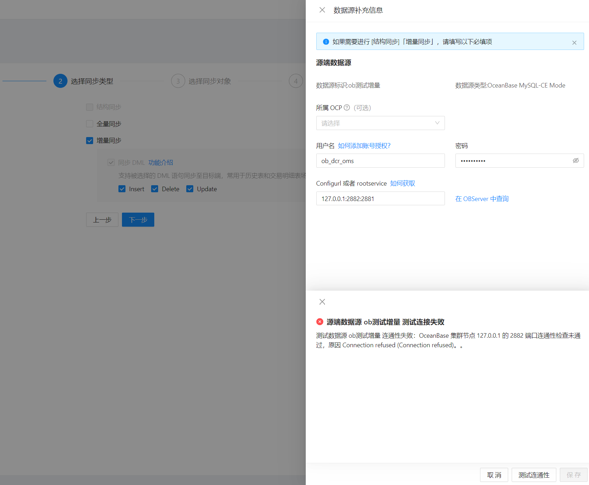The height and width of the screenshot is (485, 589).
Task: Open the 所属 OCP dropdown
Action: pos(380,123)
